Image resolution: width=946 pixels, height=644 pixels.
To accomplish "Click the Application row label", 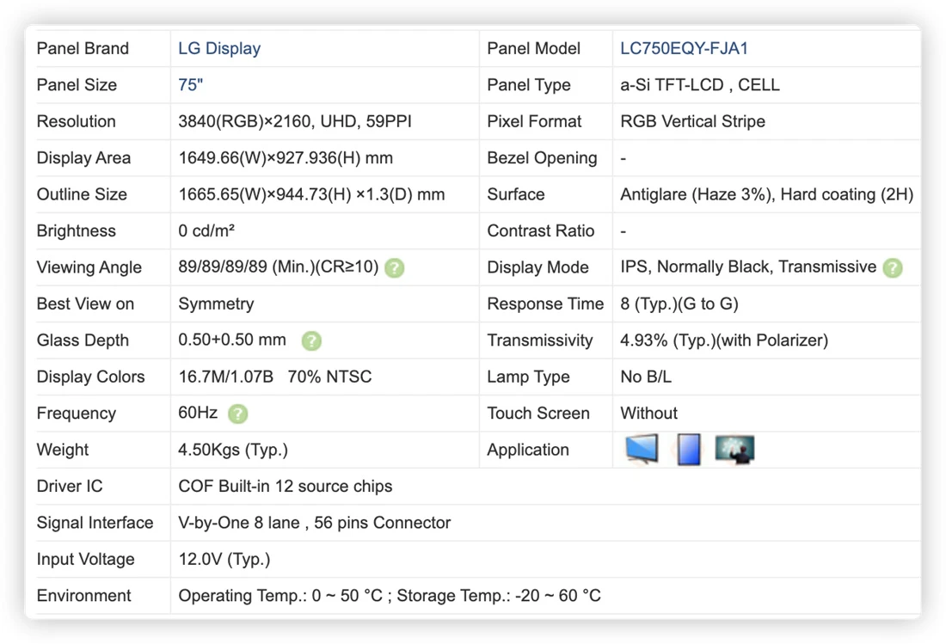I will coord(528,450).
